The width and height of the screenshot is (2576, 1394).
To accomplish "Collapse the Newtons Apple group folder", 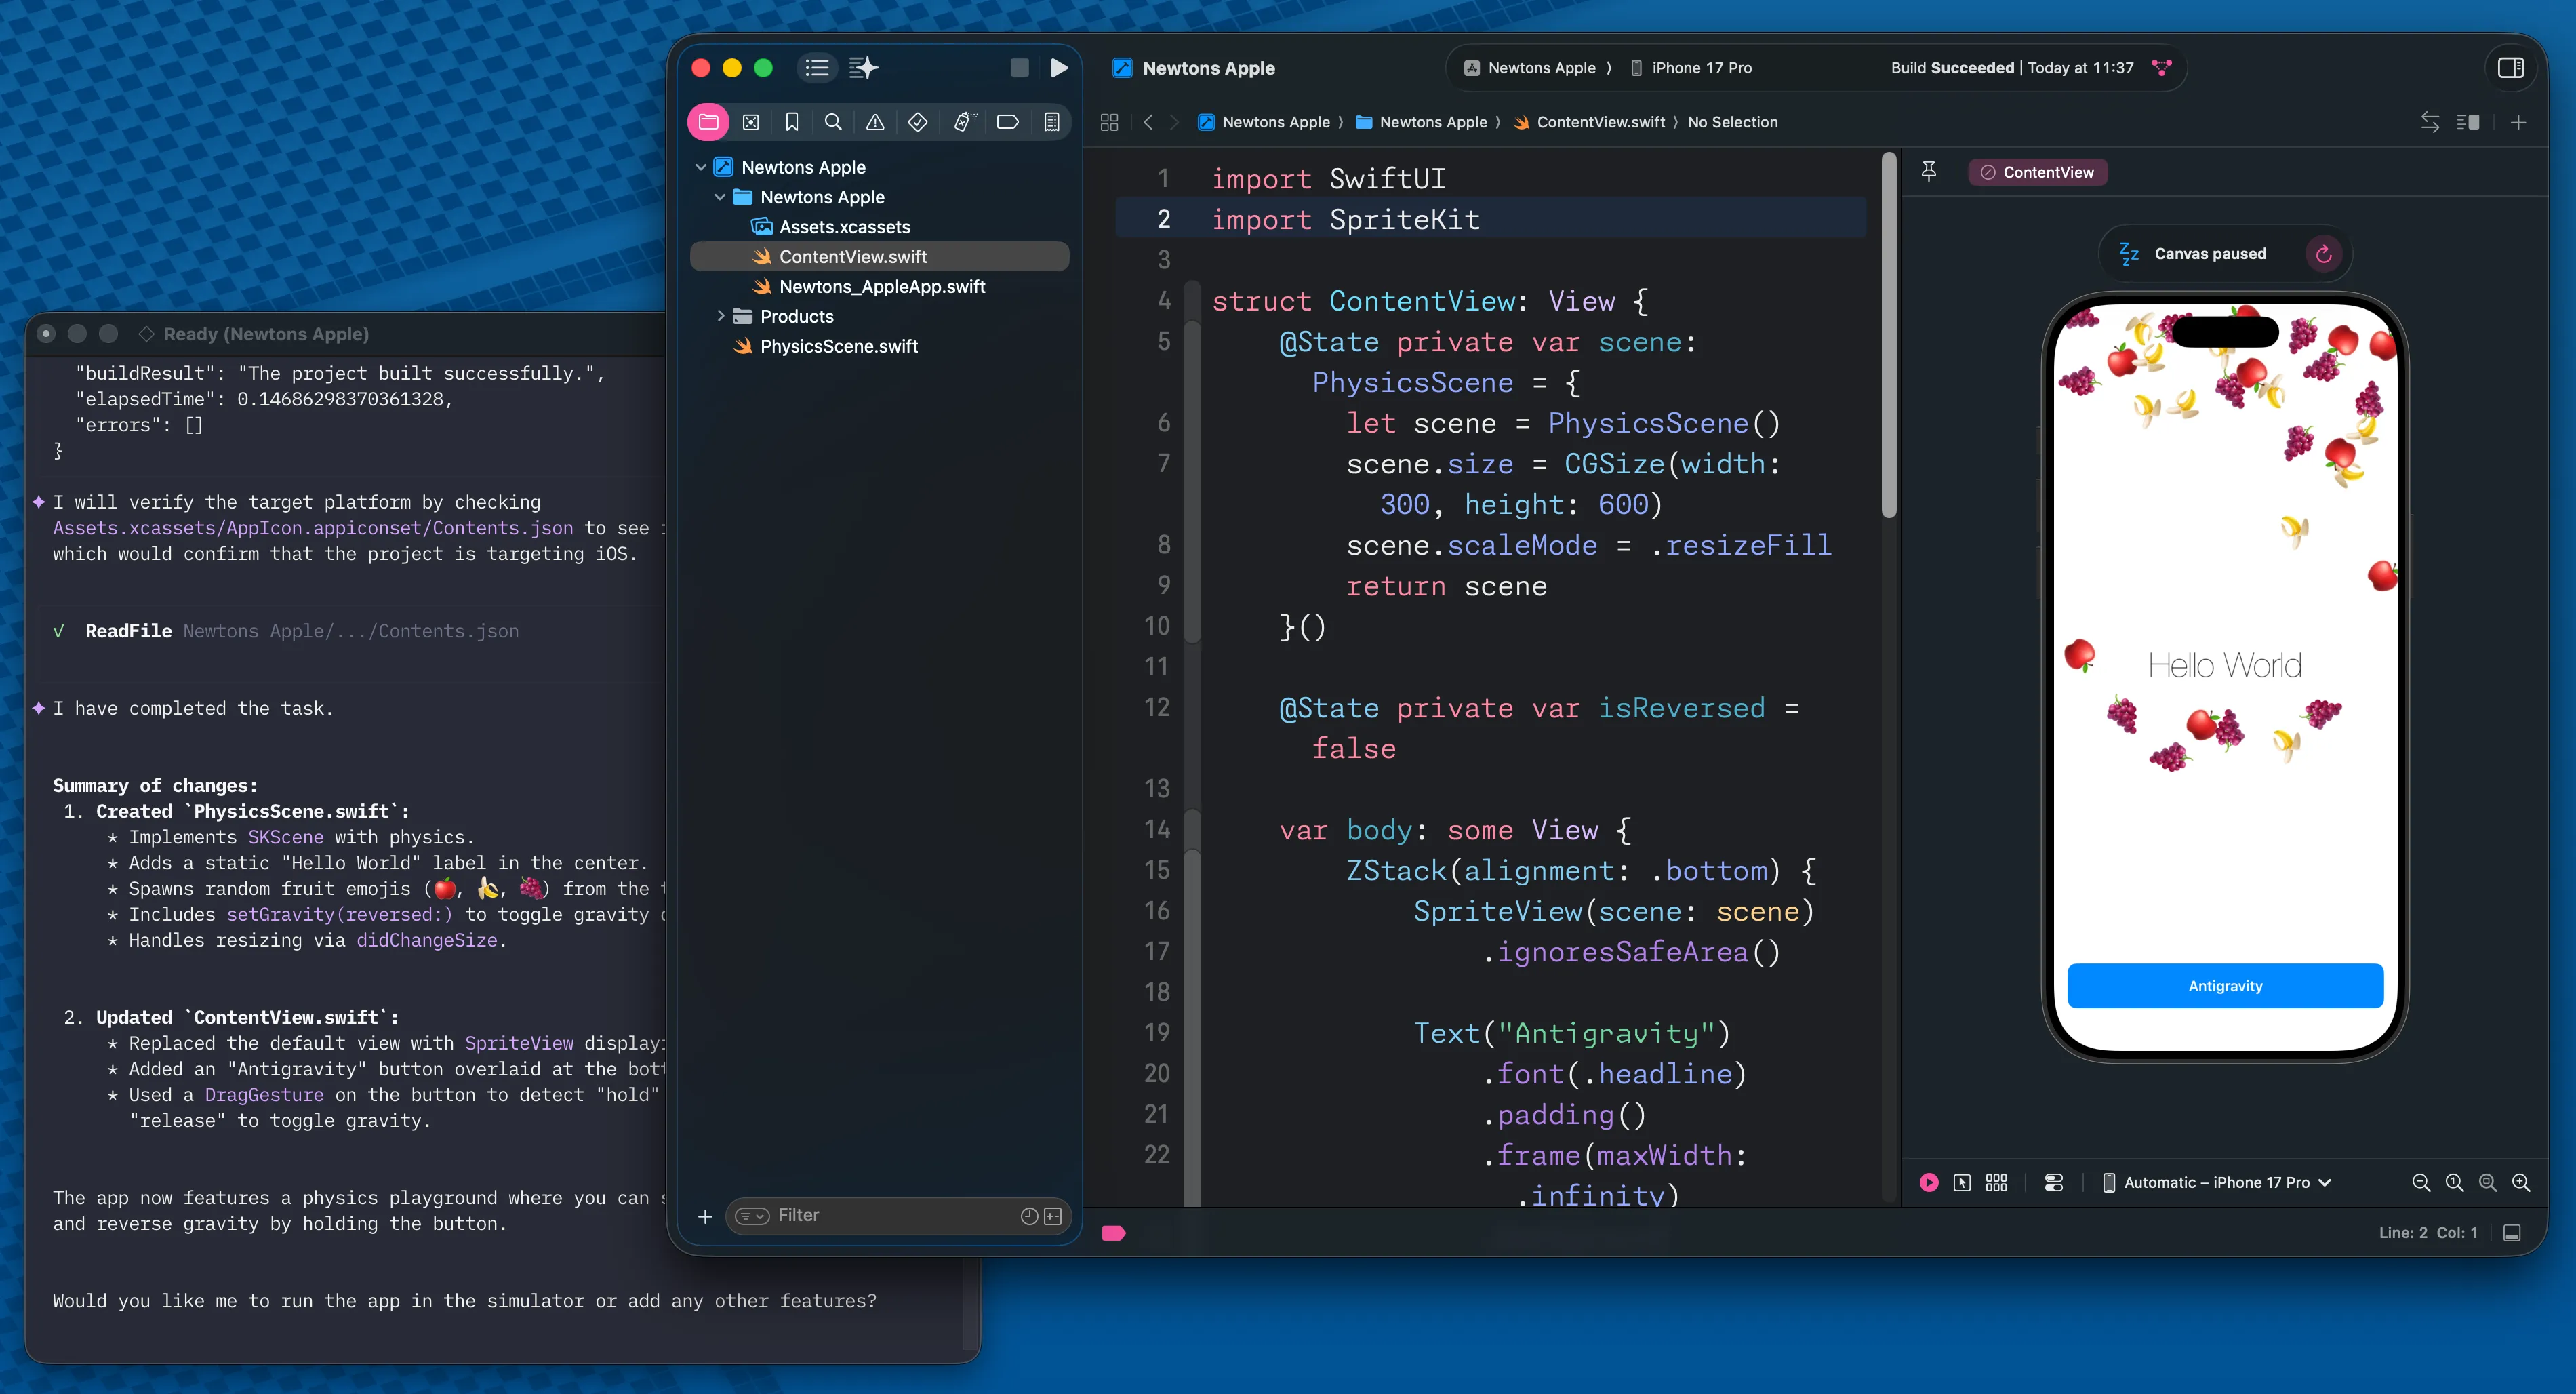I will click(x=720, y=197).
